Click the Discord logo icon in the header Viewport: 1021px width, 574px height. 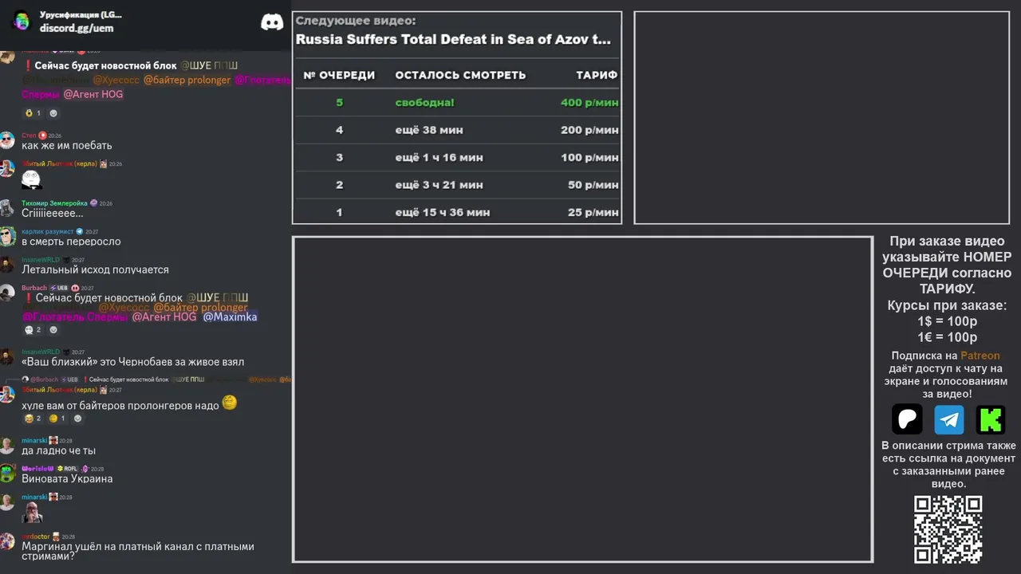pos(272,22)
